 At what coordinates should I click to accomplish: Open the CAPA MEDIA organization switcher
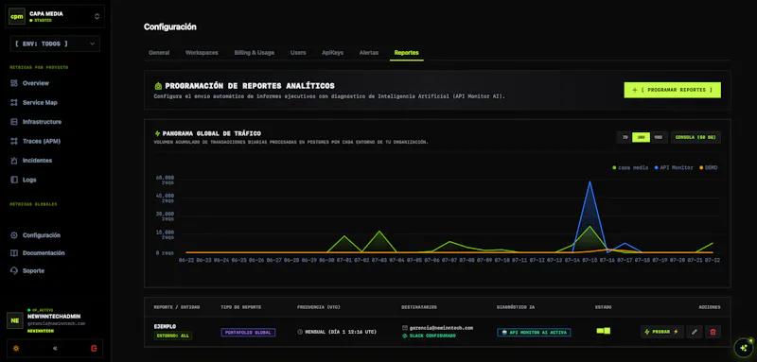click(55, 16)
